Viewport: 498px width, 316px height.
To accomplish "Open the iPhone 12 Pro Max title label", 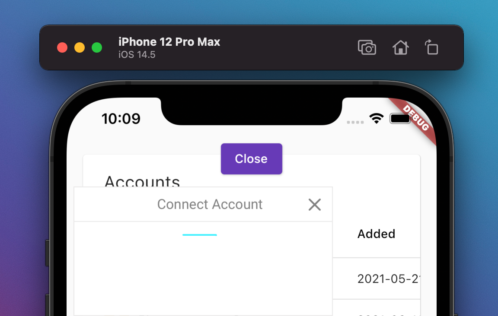I will (x=169, y=42).
